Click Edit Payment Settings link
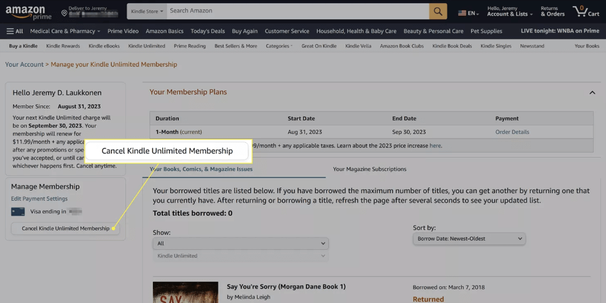Screen dimensions: 606x303 click(39, 199)
